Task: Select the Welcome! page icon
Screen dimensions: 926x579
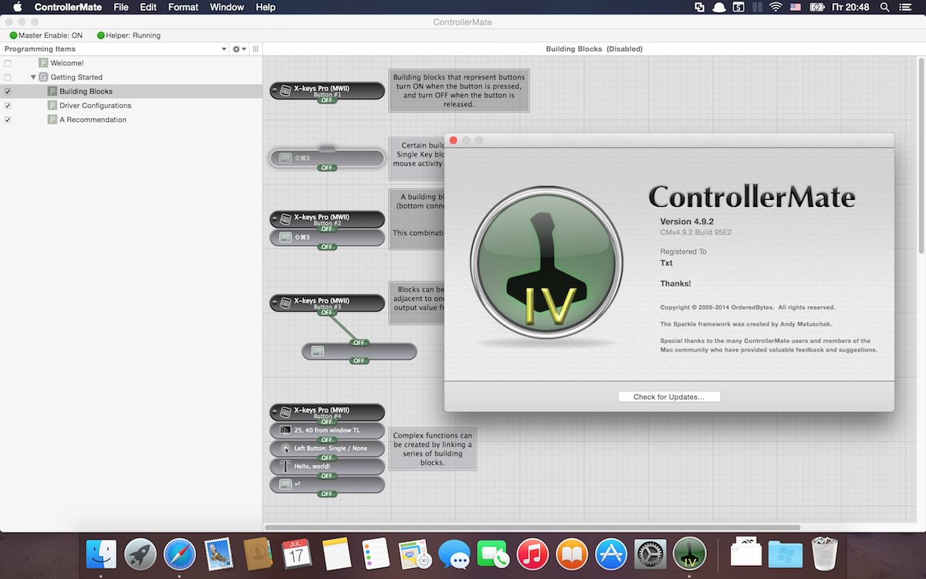Action: click(43, 63)
